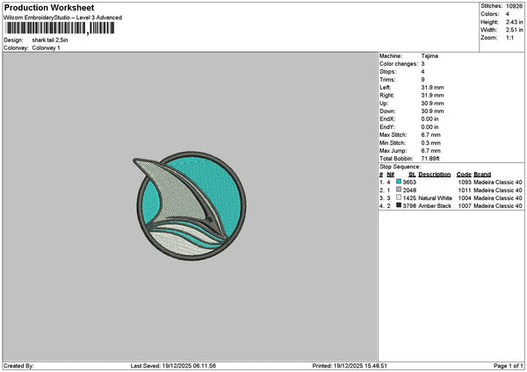Image resolution: width=527 pixels, height=372 pixels.
Task: Select the "Natural White" description
Action: pyautogui.click(x=435, y=198)
